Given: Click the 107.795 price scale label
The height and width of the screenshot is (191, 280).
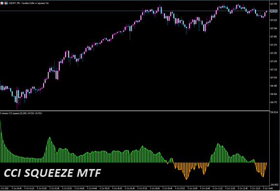Looking at the screenshot, I should pos(274,4).
